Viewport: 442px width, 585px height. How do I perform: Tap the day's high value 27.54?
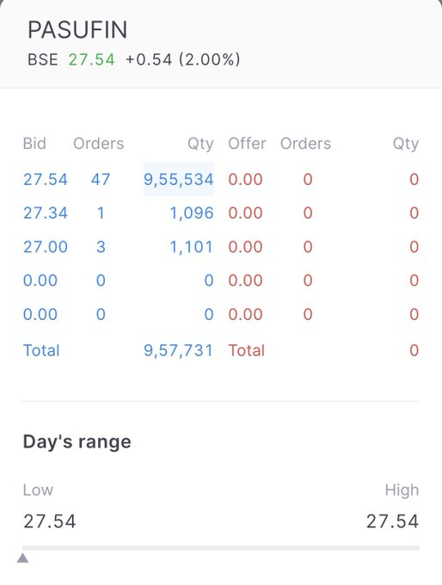pyautogui.click(x=392, y=521)
